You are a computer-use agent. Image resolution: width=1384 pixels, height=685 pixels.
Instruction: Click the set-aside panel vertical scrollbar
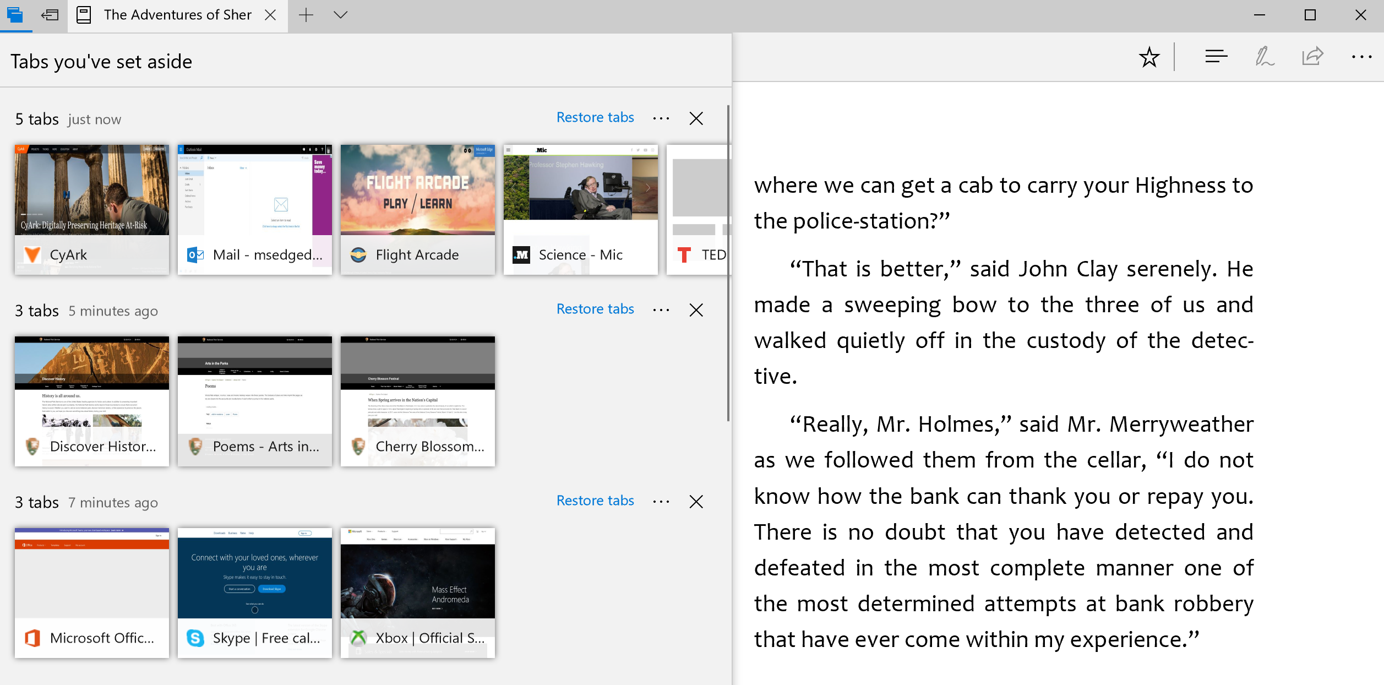(x=728, y=264)
